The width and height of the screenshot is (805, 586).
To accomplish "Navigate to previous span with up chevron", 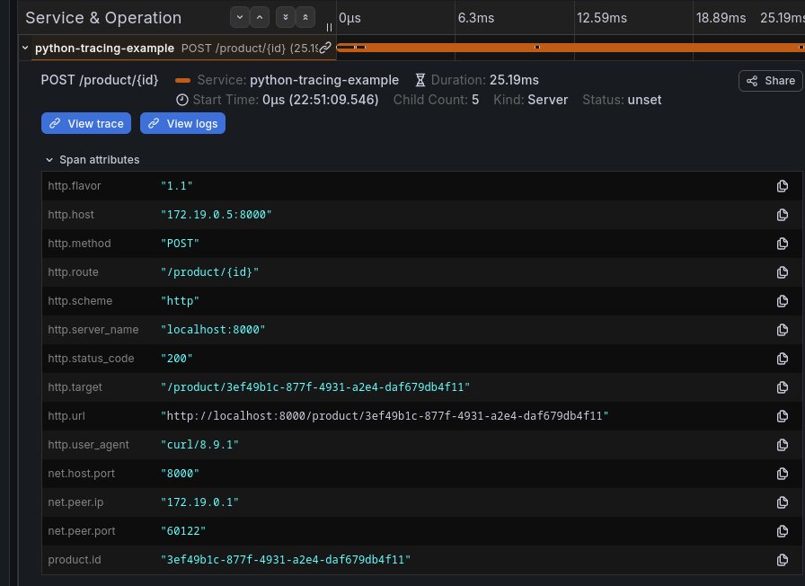I will pyautogui.click(x=260, y=17).
